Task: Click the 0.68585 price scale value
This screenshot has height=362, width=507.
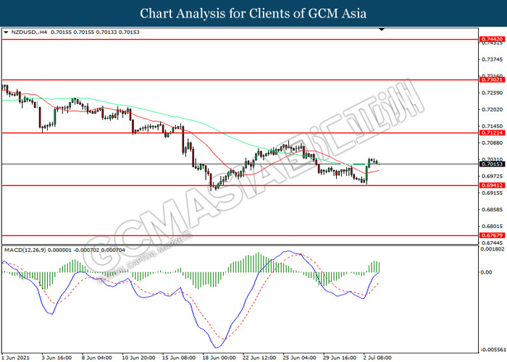Action: (x=492, y=209)
